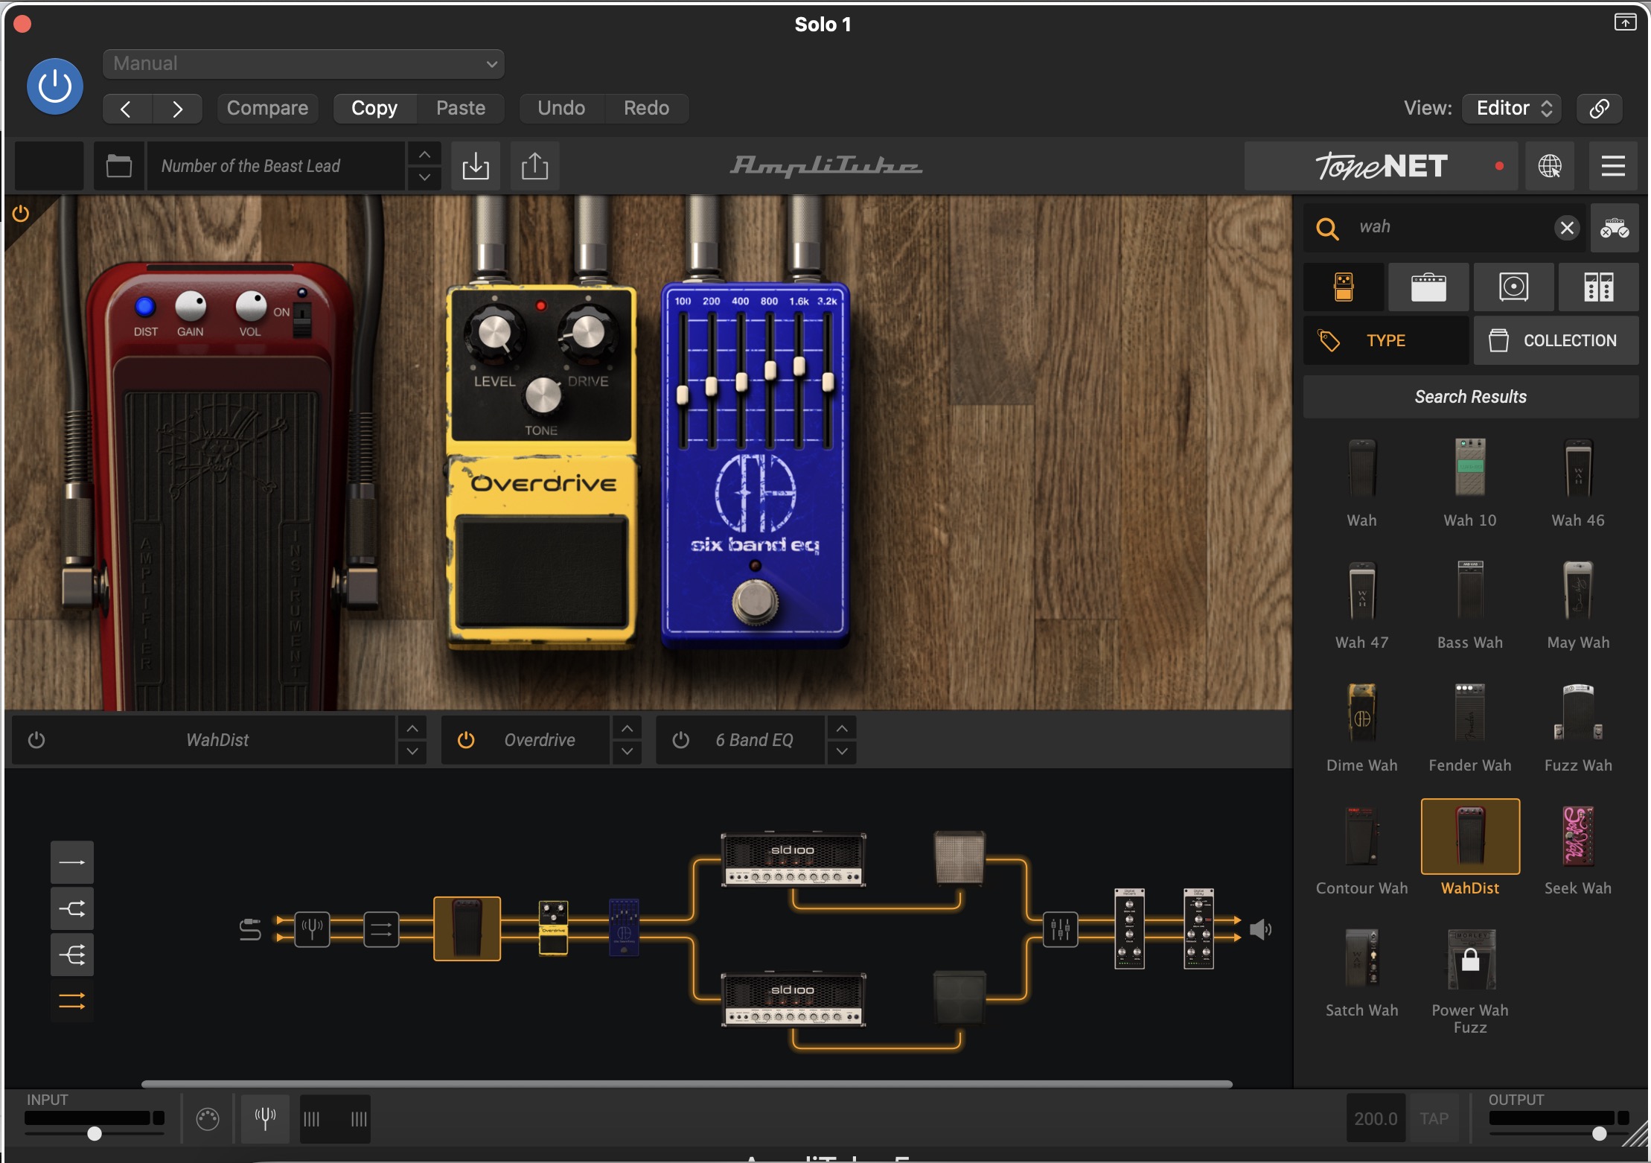The width and height of the screenshot is (1651, 1163).
Task: Click the link chain icon
Action: [x=1600, y=109]
